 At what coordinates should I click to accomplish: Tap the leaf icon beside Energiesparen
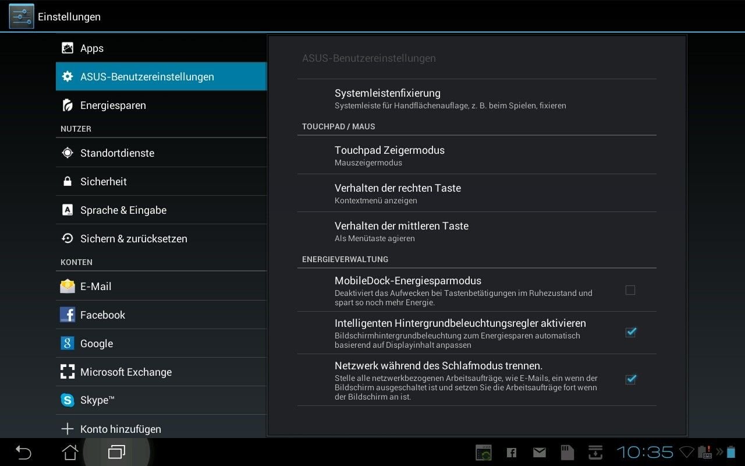tap(68, 105)
